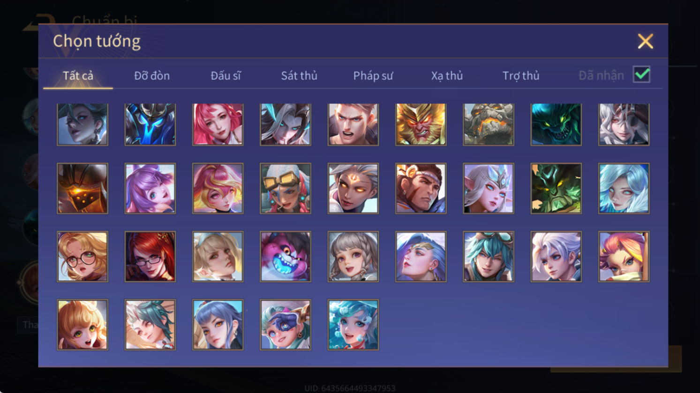Open the Sát thủ tab
Viewport: 700px width, 393px height.
click(299, 75)
